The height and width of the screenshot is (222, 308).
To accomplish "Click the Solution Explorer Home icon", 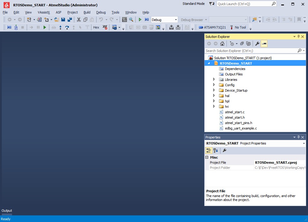I will pyautogui.click(x=222, y=44).
